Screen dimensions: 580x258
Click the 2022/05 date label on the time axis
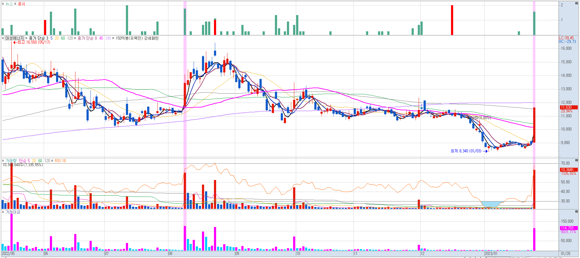coord(8,254)
